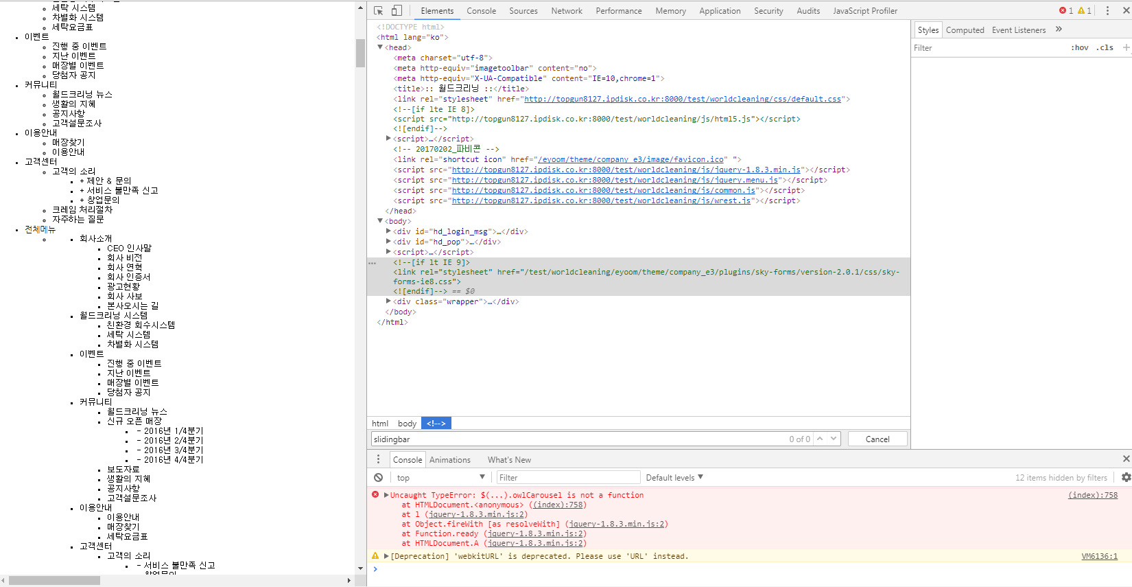Viewport: 1132px width, 587px height.
Task: Switch drawer to What's New tab
Action: pos(509,460)
